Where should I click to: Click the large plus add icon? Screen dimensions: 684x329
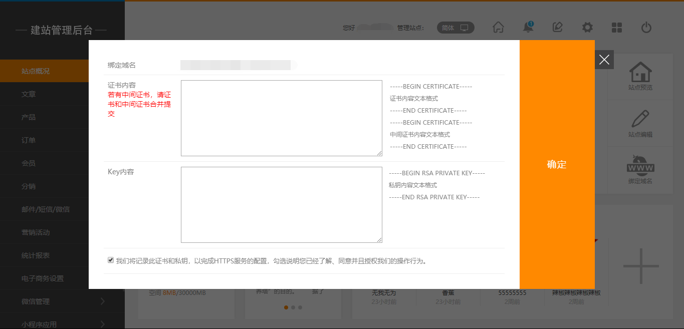point(641,266)
